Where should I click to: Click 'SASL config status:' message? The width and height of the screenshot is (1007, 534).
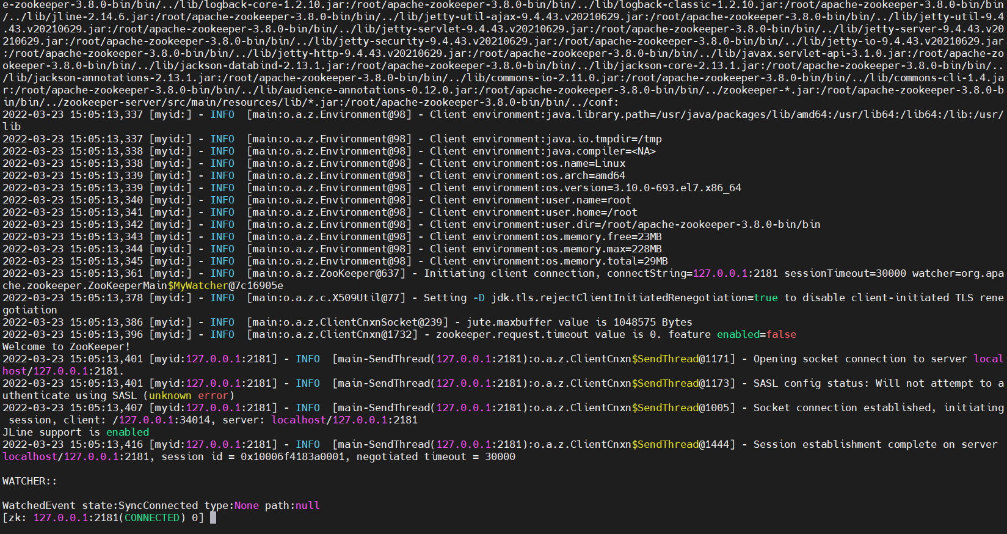pos(812,383)
